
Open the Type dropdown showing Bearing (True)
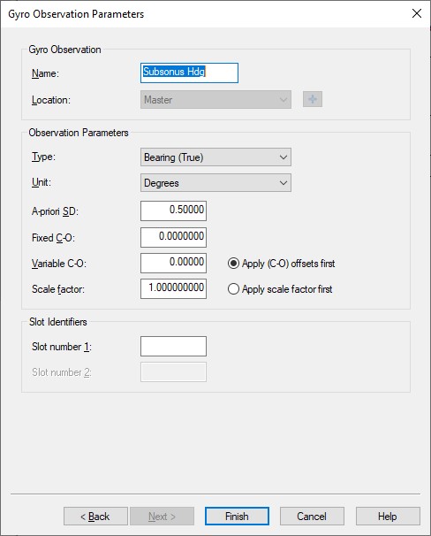pos(215,157)
